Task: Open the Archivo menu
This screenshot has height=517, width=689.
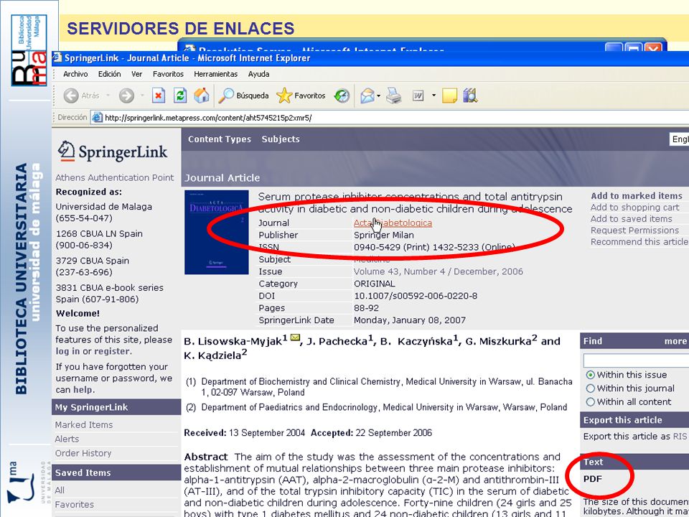Action: coord(75,74)
